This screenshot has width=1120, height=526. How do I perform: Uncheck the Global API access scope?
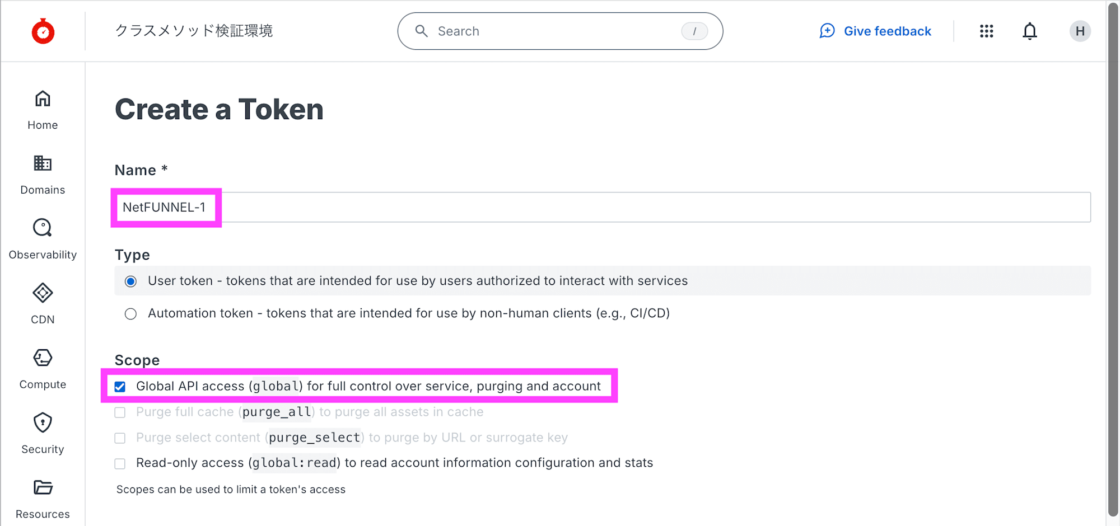tap(120, 387)
